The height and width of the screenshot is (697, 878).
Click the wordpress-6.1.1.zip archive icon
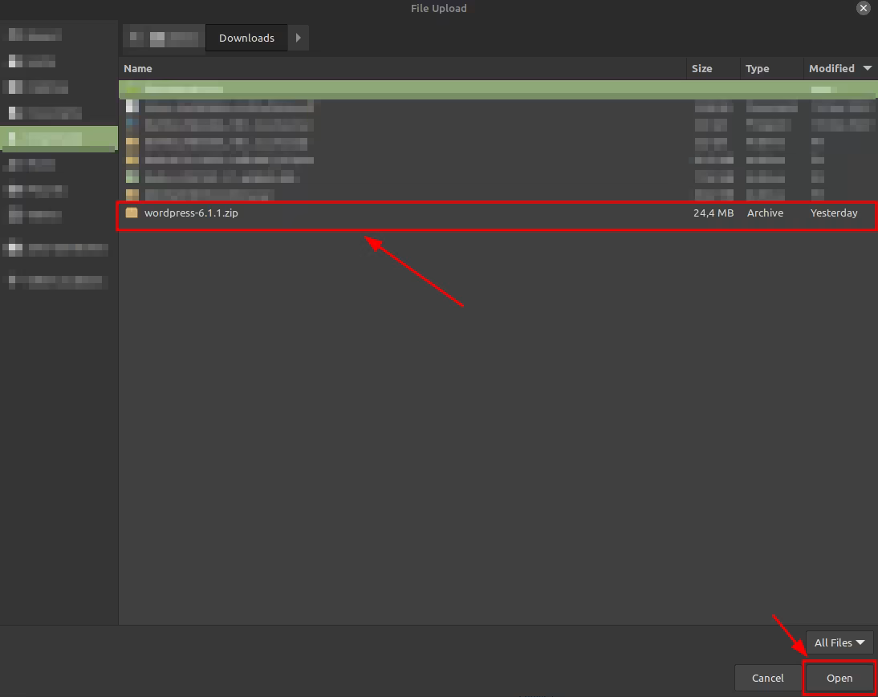click(x=132, y=213)
